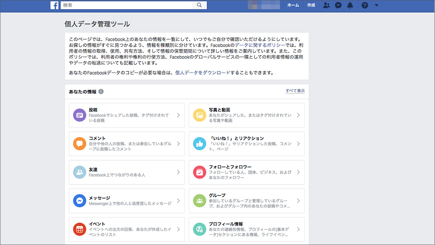The image size is (435, 245).
Task: Click the red イベント calendar icon
Action: (80, 229)
